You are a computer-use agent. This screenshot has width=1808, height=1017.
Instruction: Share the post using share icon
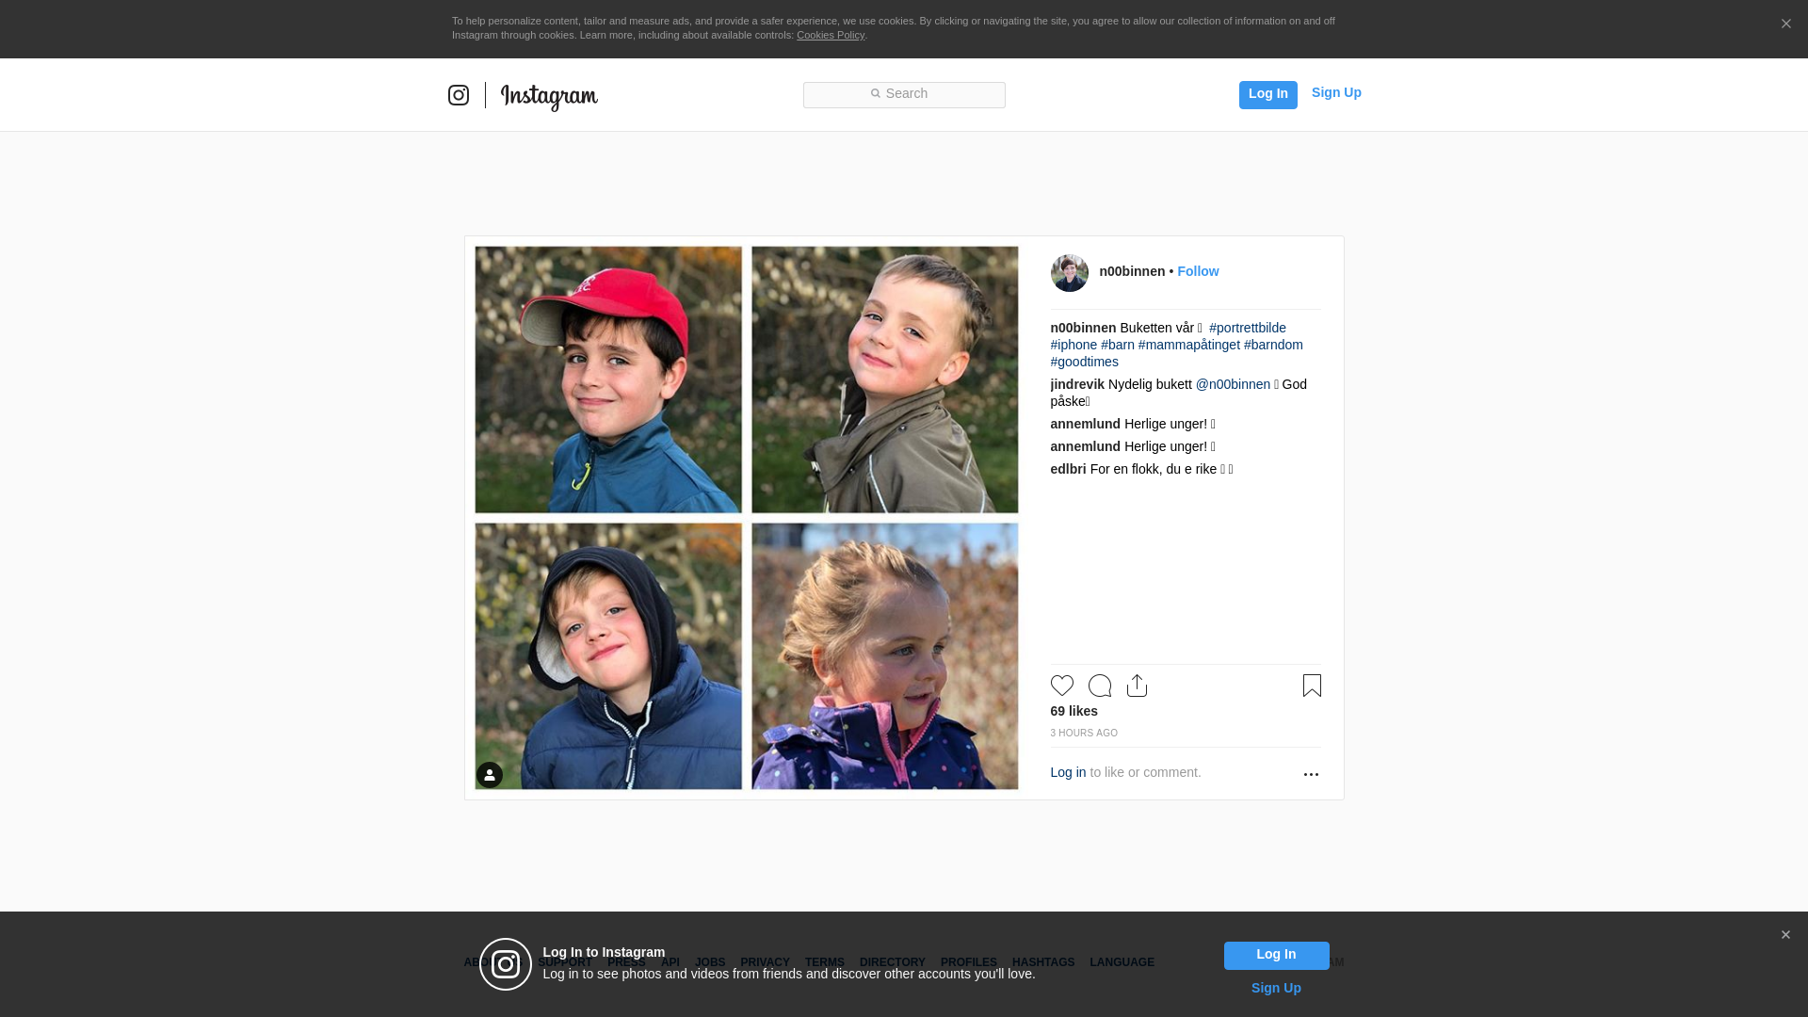click(1137, 686)
